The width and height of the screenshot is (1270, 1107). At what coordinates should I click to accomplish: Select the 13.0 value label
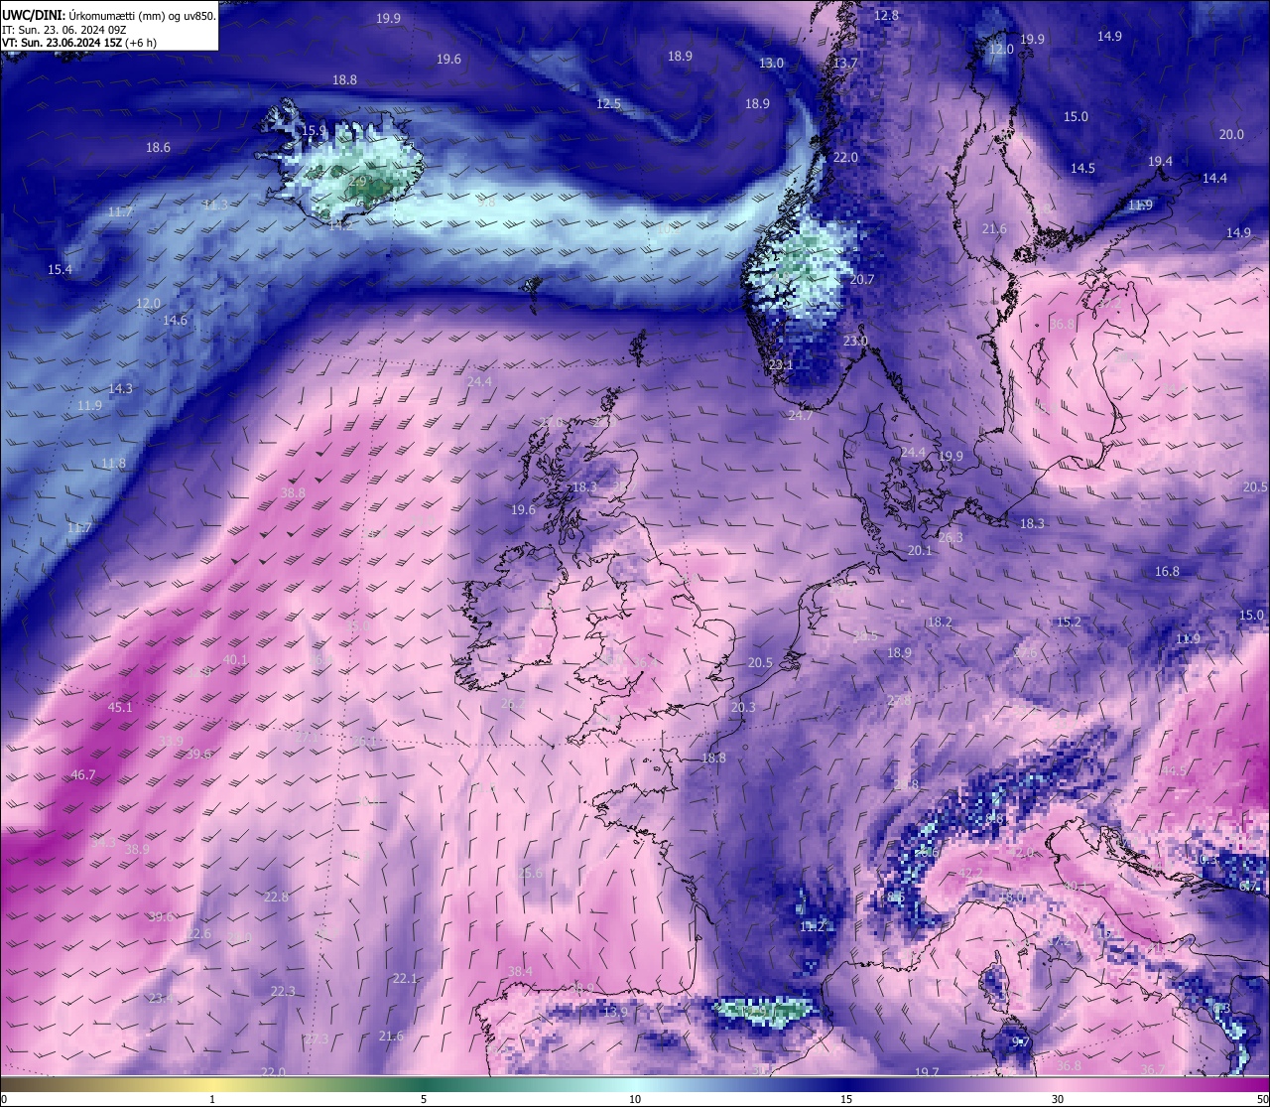click(x=771, y=64)
